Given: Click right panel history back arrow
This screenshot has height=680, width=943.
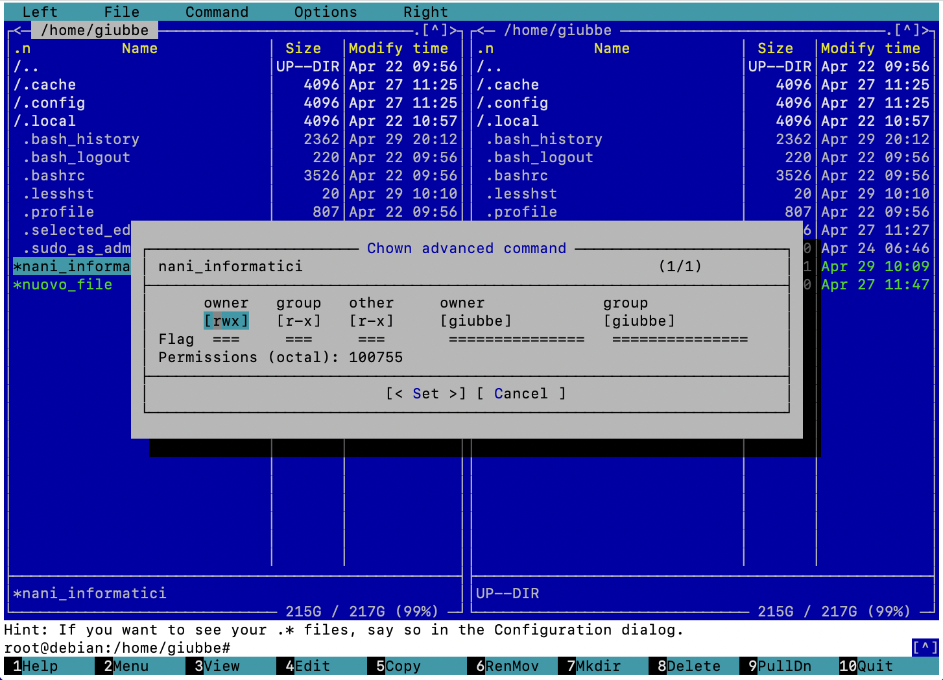Looking at the screenshot, I should 481,30.
